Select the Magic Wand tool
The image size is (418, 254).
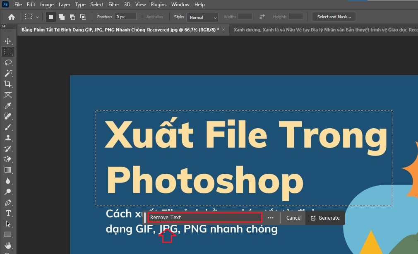click(8, 73)
